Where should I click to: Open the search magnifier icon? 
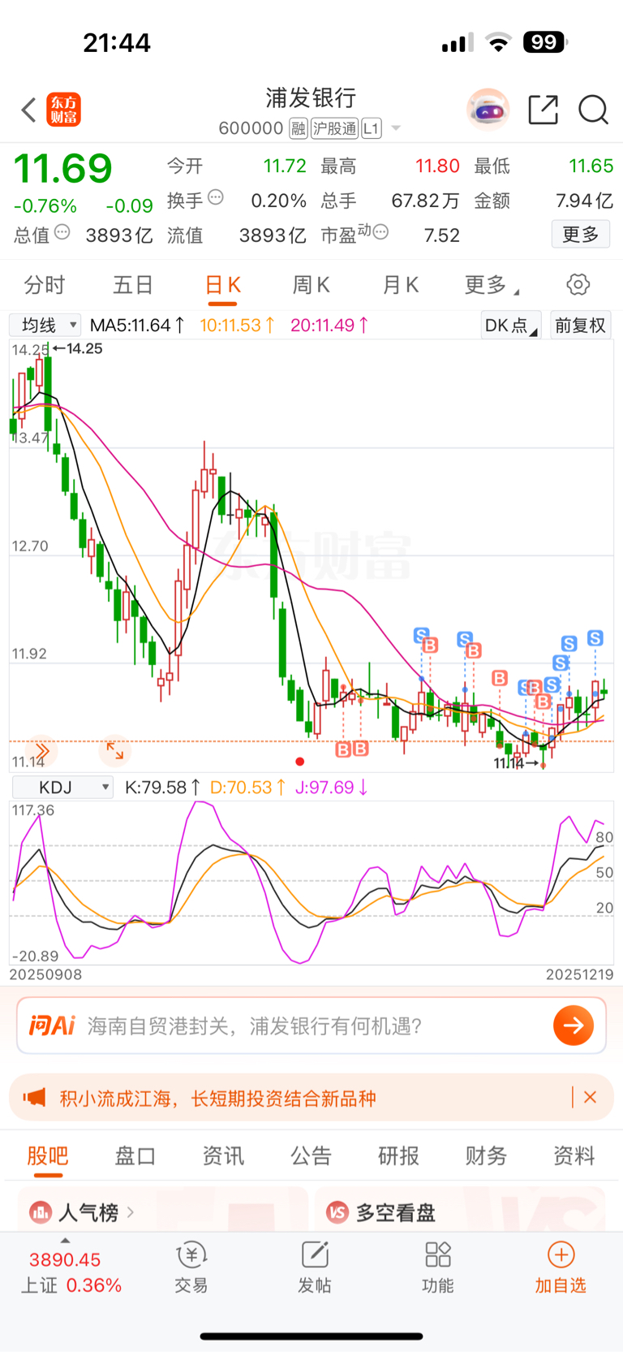593,110
